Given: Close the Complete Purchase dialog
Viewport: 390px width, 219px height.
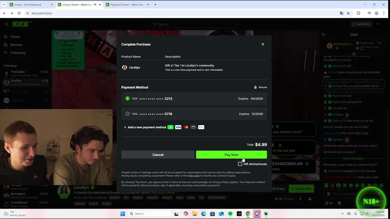Looking at the screenshot, I should (263, 44).
